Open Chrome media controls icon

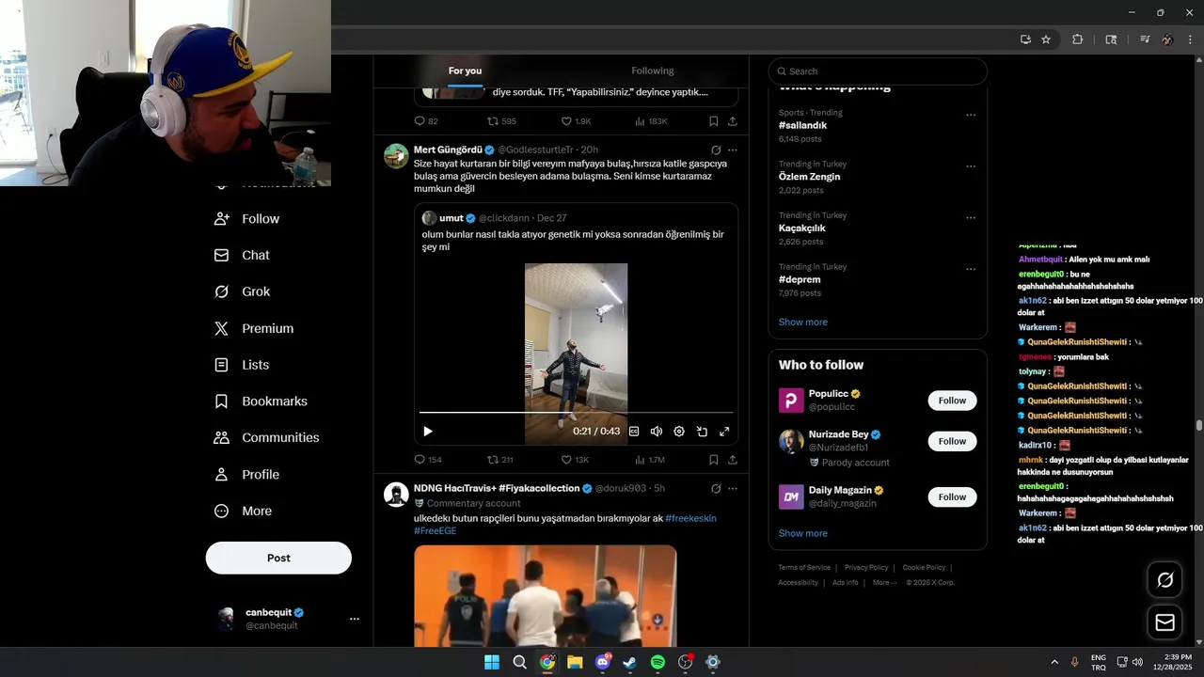tap(1145, 39)
